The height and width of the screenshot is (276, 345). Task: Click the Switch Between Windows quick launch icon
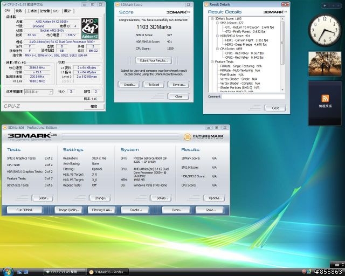(x=26, y=272)
